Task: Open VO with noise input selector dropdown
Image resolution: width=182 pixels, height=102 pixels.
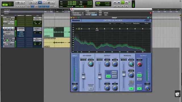Action: (x=38, y=28)
